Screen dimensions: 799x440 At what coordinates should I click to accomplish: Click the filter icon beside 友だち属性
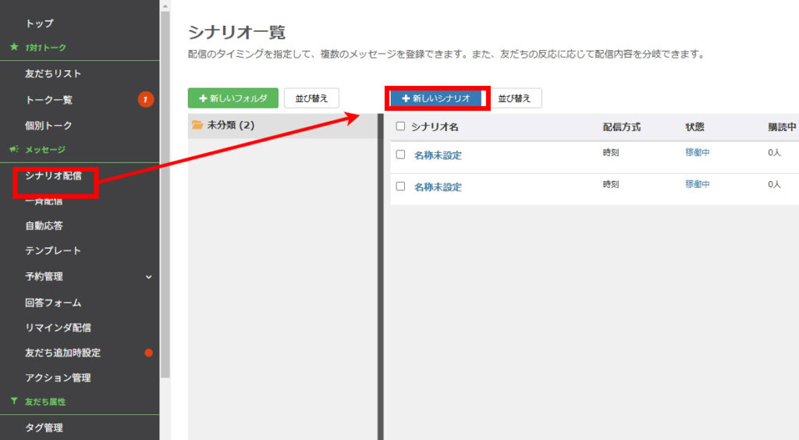[14, 402]
